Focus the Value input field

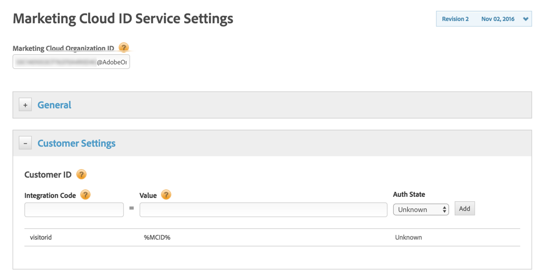(263, 209)
